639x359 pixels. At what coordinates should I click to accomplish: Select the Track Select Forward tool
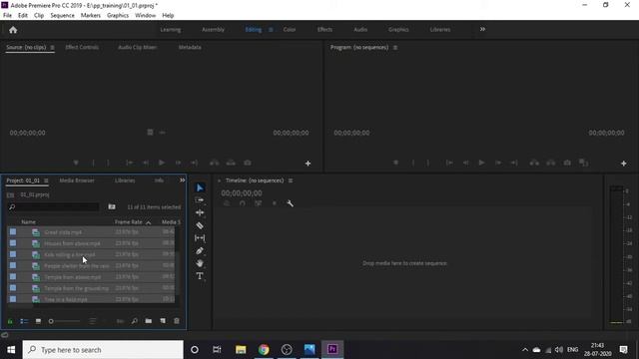tap(200, 200)
